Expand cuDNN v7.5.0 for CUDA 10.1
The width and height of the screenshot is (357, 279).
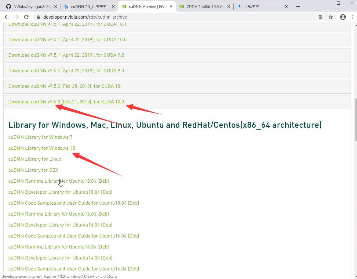177,86
